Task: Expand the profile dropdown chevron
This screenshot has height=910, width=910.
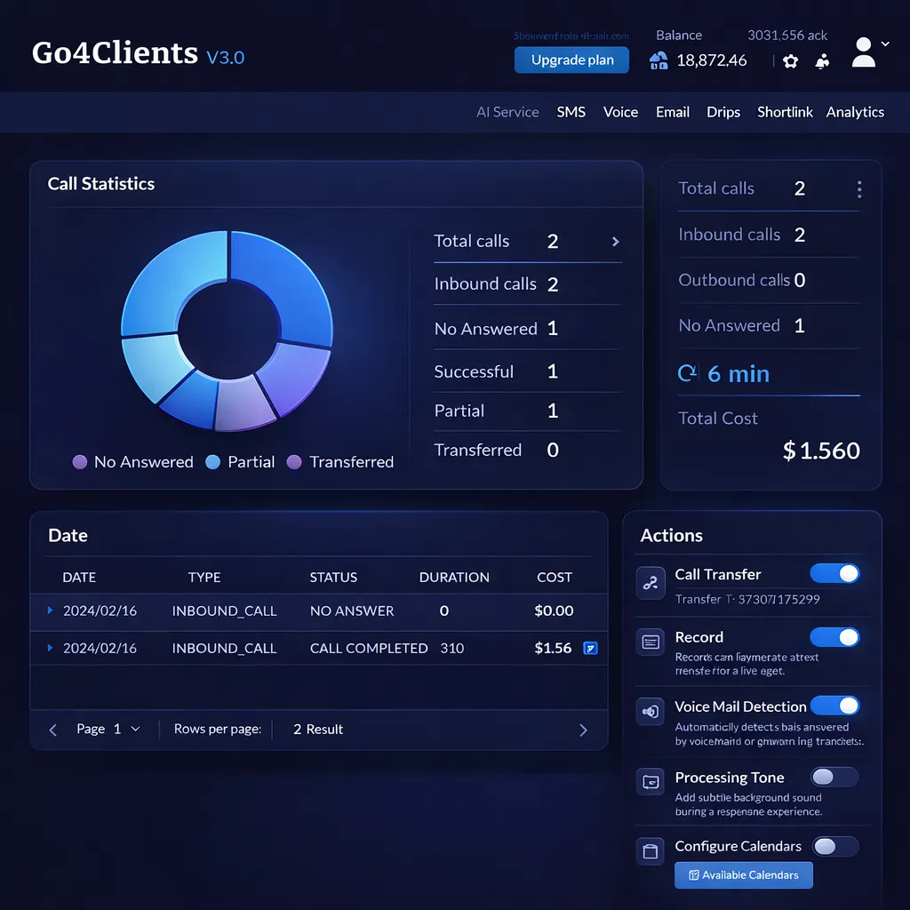Action: pyautogui.click(x=885, y=44)
